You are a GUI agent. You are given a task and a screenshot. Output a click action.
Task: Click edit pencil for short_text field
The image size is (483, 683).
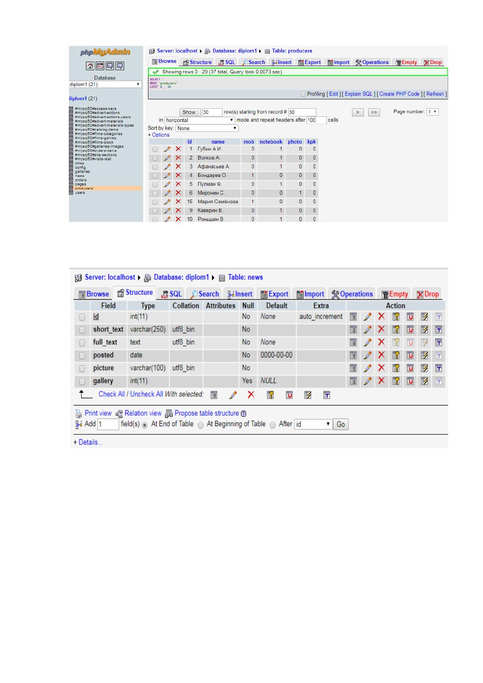point(367,329)
